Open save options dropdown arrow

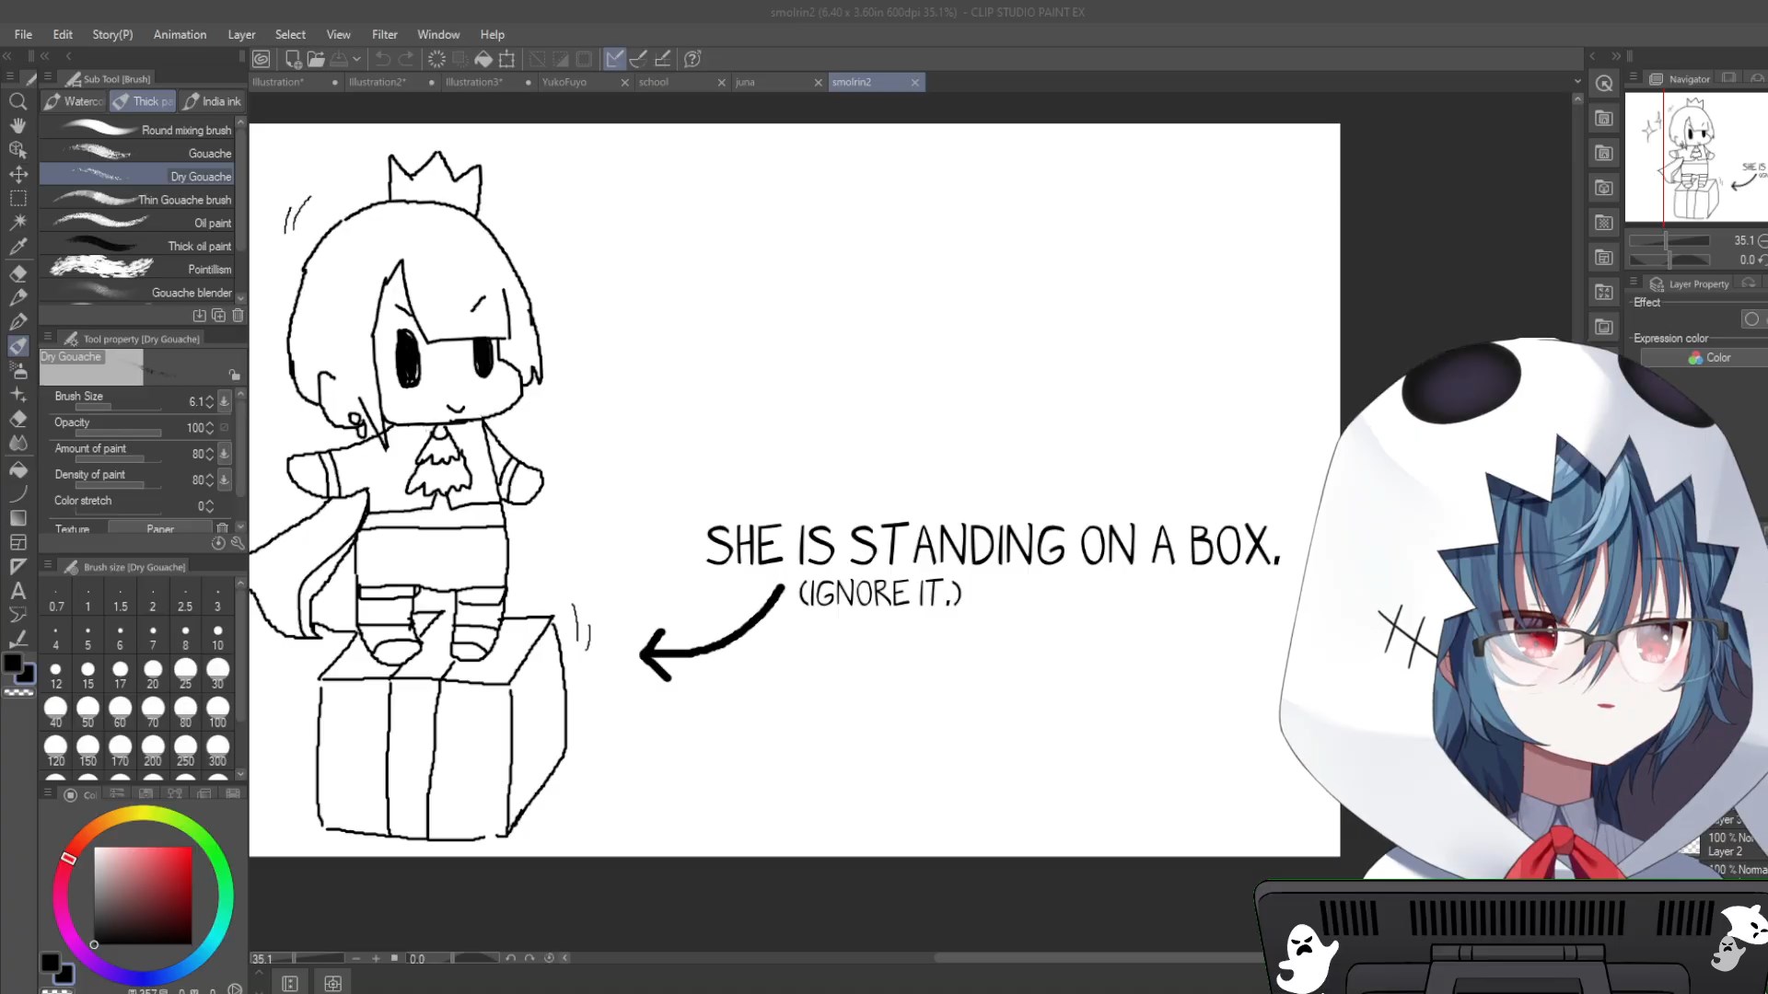click(356, 59)
